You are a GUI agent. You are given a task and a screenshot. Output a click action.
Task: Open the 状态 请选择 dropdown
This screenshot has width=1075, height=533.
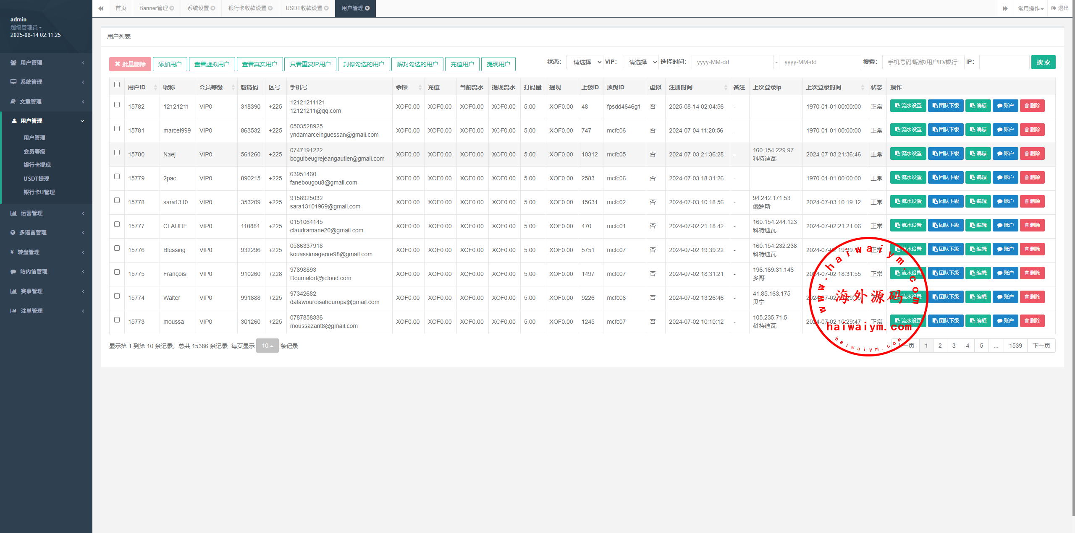coord(585,62)
